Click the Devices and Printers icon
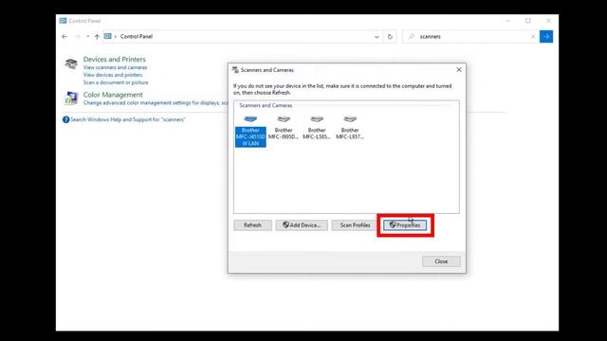607x341 pixels. click(71, 63)
